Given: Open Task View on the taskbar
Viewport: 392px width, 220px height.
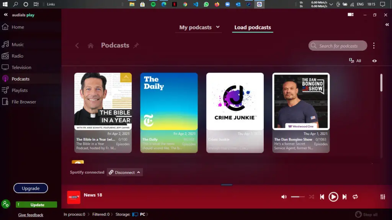Looking at the screenshot, I should coord(36,4).
